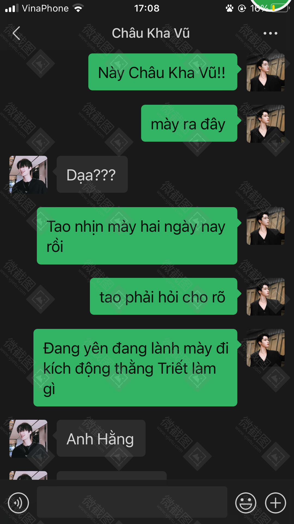Image resolution: width=294 pixels, height=524 pixels.
Task: Open contact avatar beside 'Anh Hằng' message
Action: click(28, 439)
